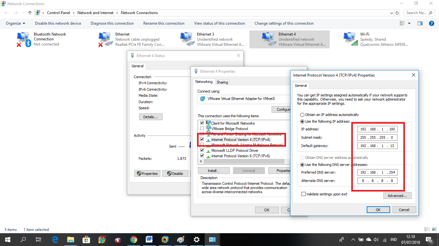Click Disable button in Ethernet 4 Status
The height and width of the screenshot is (246, 439).
tap(175, 174)
